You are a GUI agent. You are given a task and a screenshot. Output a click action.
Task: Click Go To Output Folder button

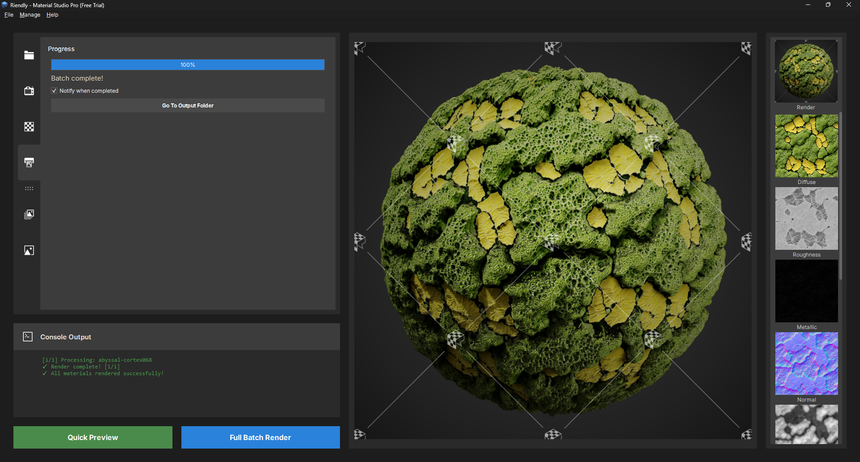(188, 106)
